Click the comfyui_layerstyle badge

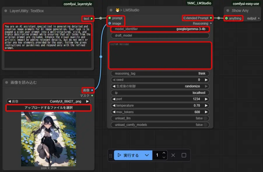point(78,4)
